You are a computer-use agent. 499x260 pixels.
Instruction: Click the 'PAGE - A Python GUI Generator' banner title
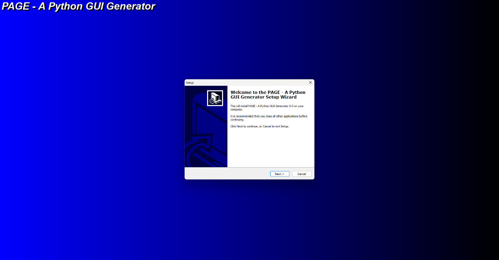tap(78, 6)
